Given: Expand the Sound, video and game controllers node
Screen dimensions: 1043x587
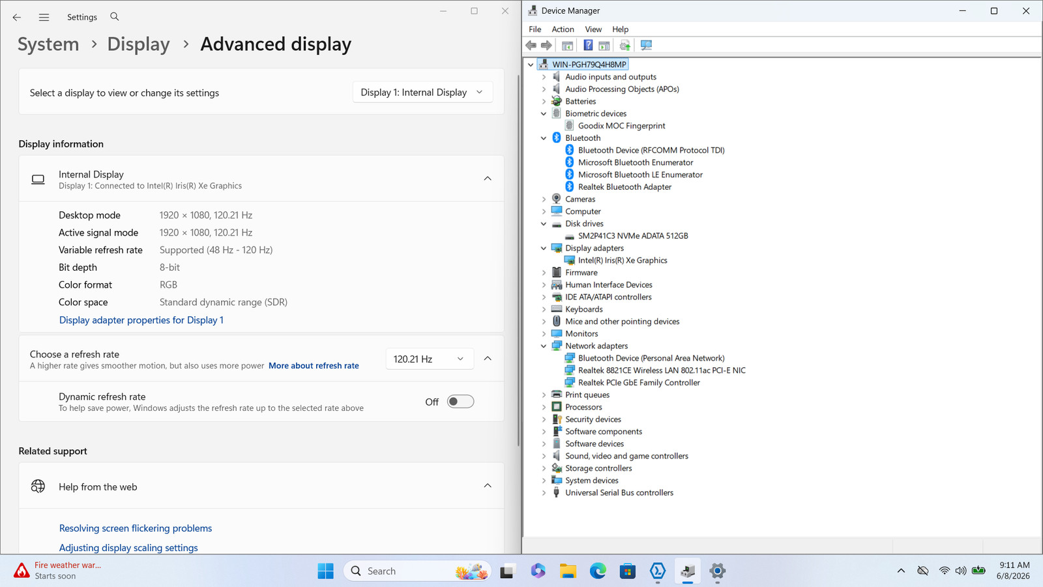Looking at the screenshot, I should (544, 457).
